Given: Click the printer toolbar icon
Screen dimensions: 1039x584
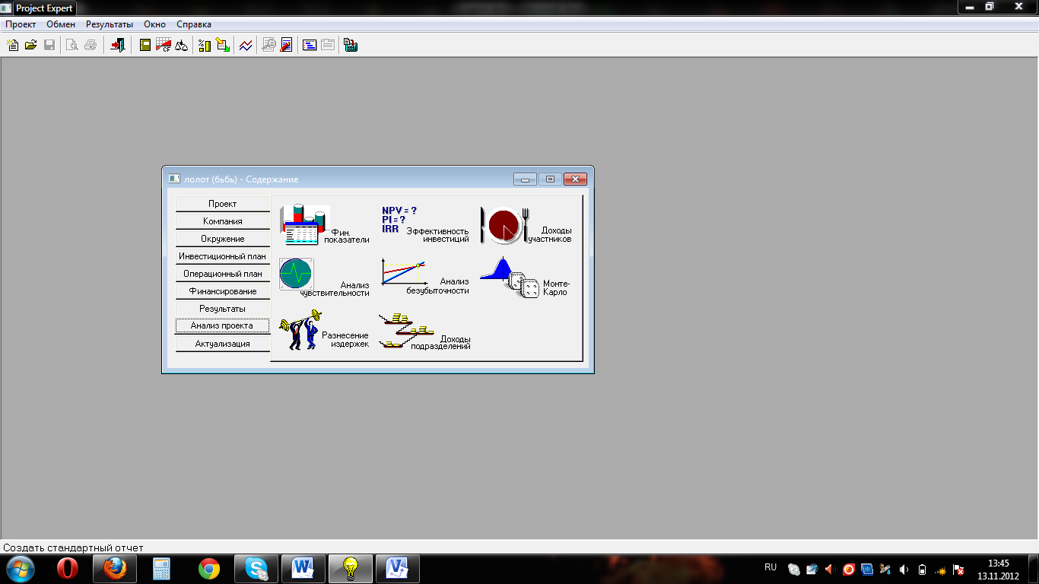Looking at the screenshot, I should coord(91,45).
